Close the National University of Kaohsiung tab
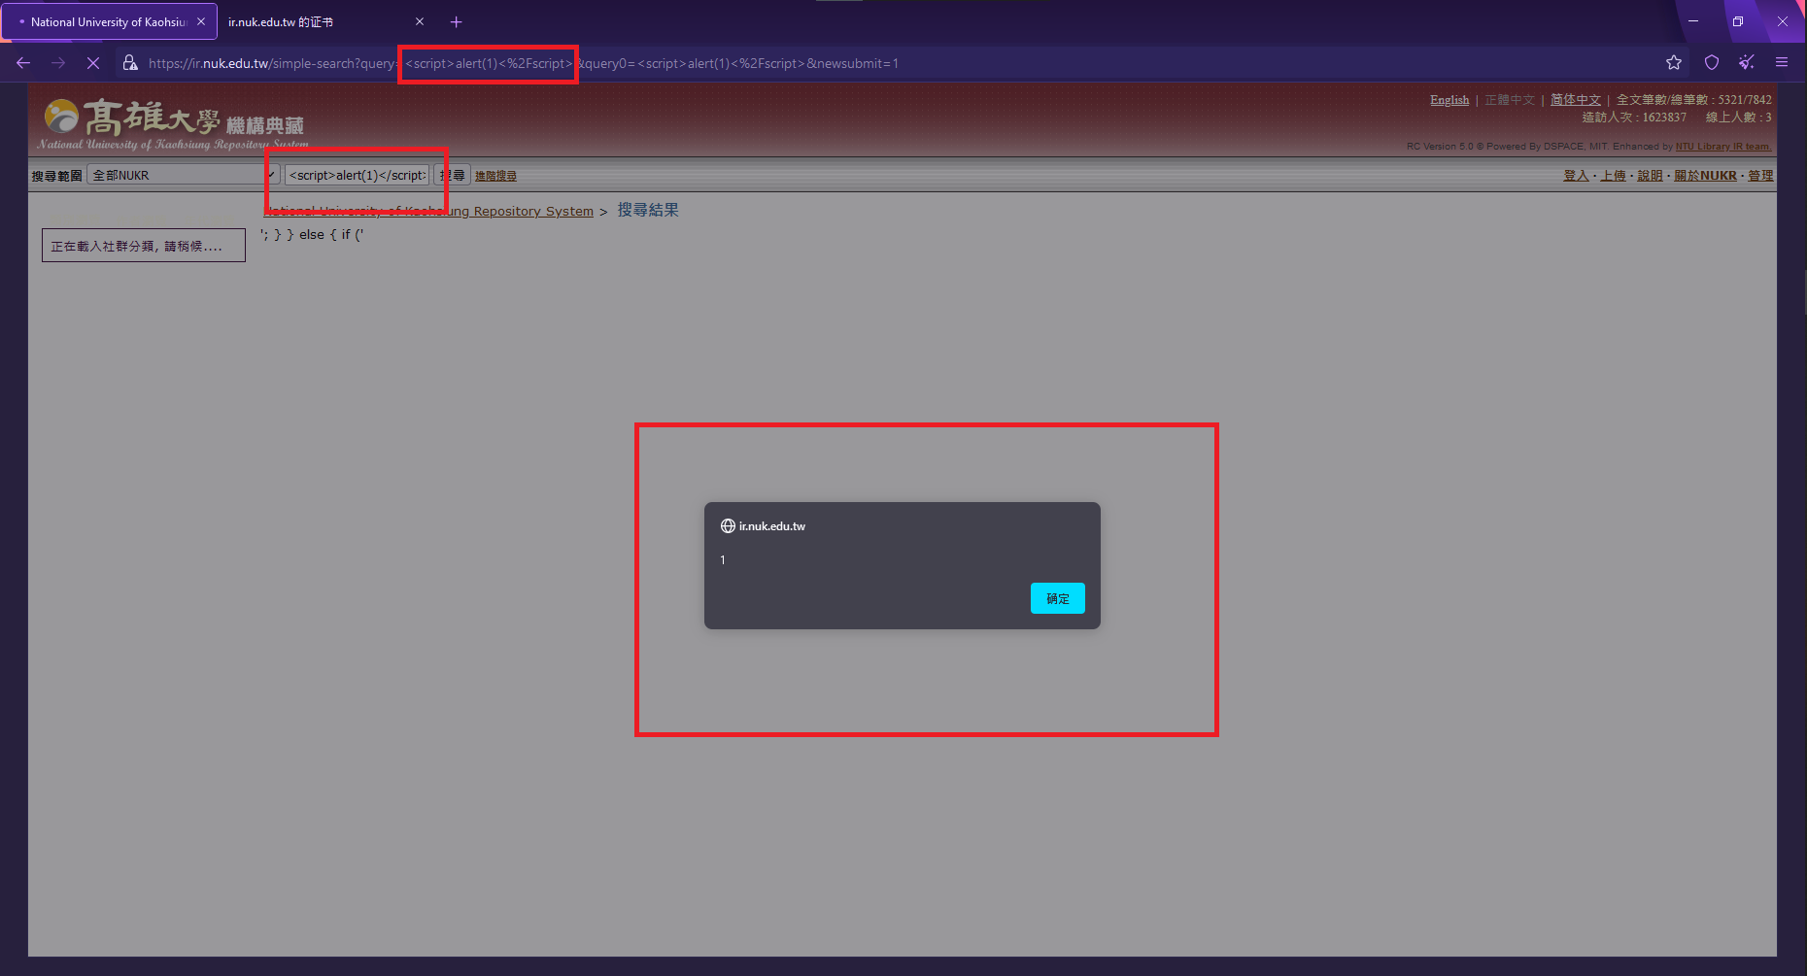The width and height of the screenshot is (1807, 976). (x=201, y=21)
